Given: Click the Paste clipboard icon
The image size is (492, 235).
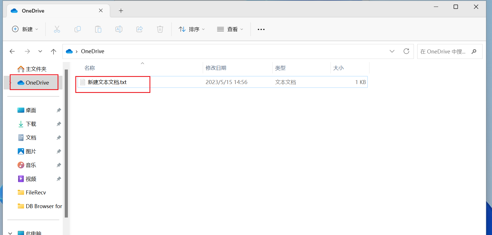Looking at the screenshot, I should pyautogui.click(x=98, y=29).
